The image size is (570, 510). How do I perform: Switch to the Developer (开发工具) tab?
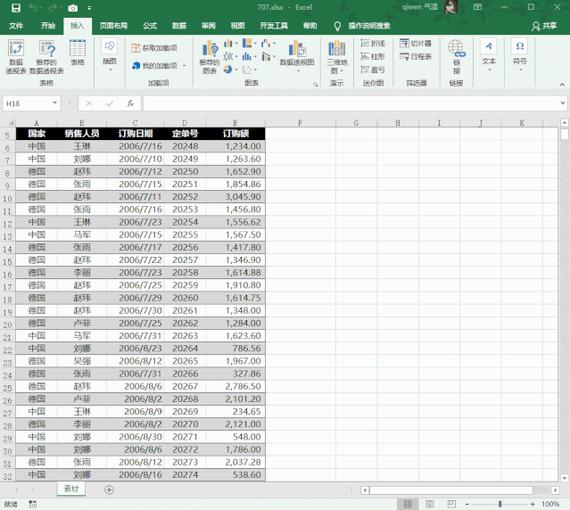pos(274,26)
